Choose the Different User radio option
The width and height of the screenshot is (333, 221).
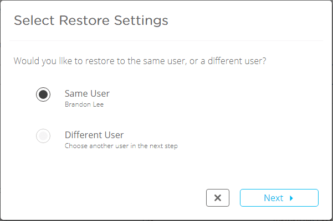click(x=43, y=136)
